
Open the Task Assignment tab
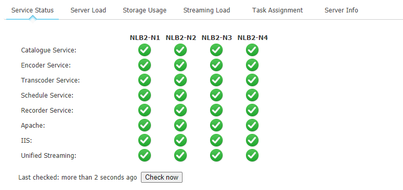[277, 10]
